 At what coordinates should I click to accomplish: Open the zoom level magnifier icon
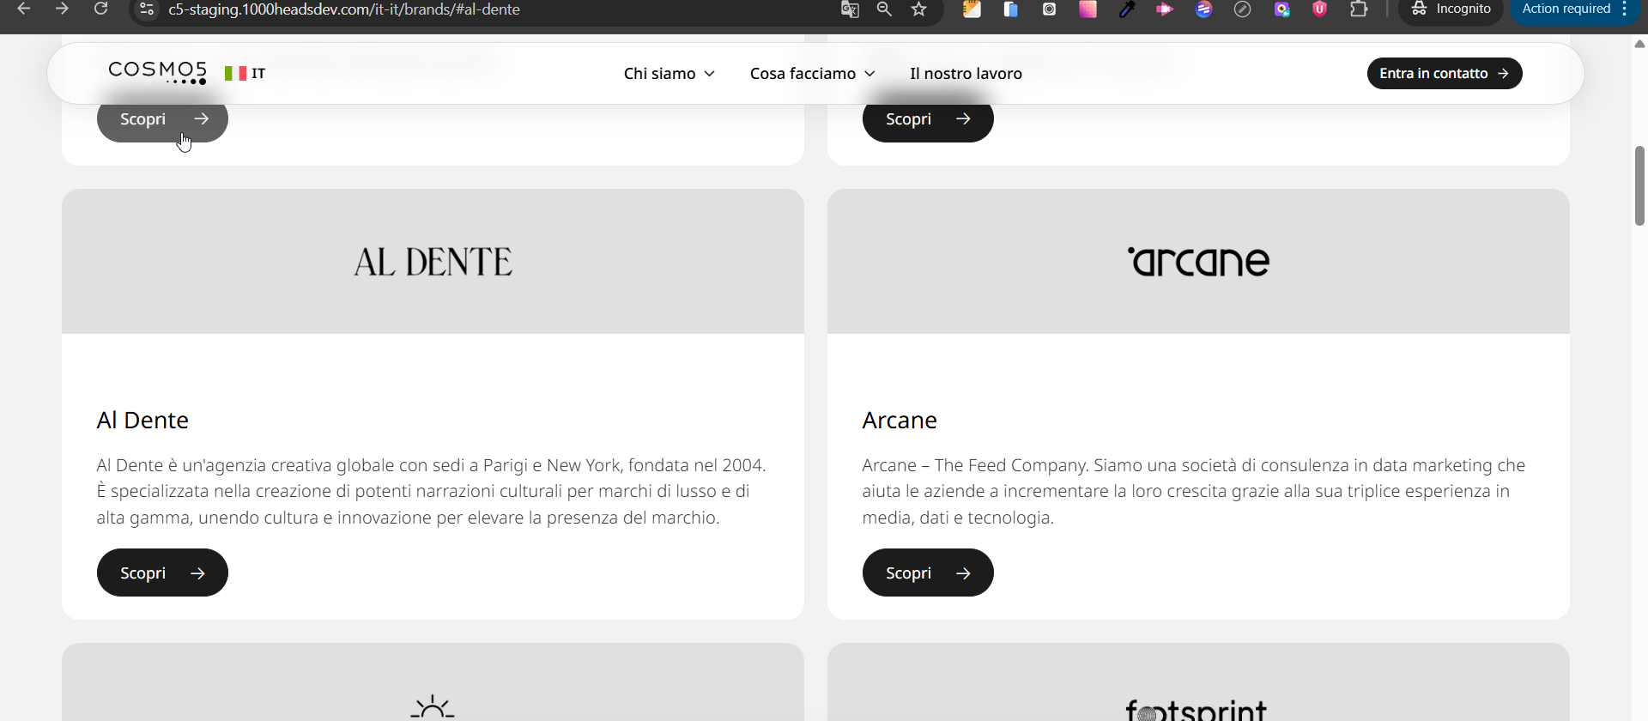[x=884, y=9]
